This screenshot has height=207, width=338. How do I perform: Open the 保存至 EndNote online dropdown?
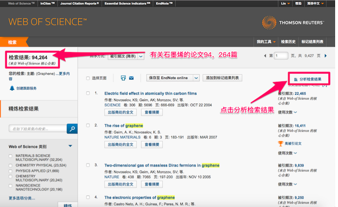click(196, 78)
